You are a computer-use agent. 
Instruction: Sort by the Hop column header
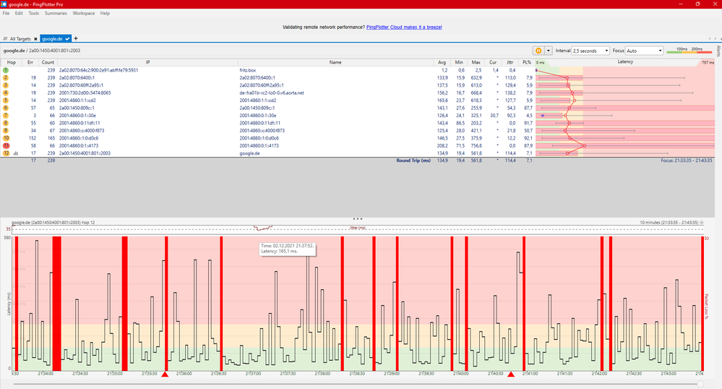tap(12, 62)
